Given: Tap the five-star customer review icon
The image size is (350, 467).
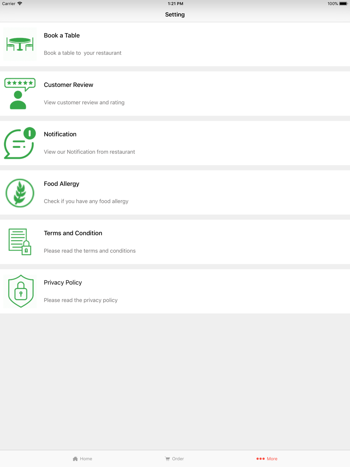Looking at the screenshot, I should pos(20,93).
